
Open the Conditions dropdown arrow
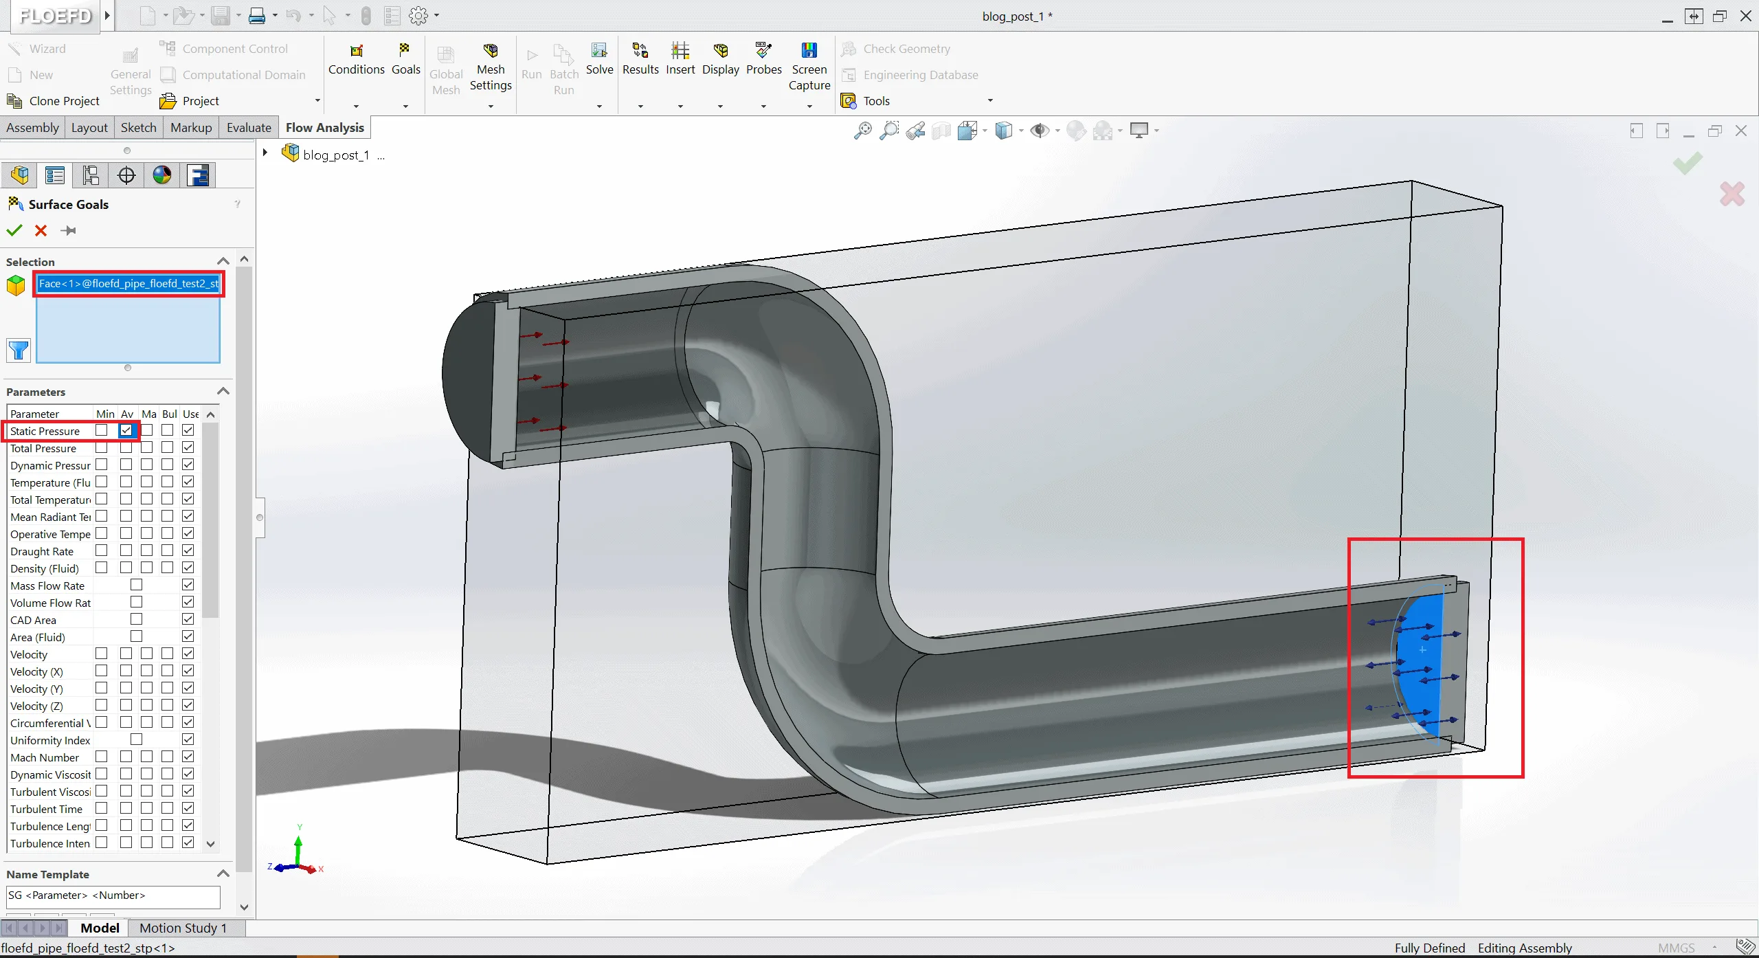point(356,107)
